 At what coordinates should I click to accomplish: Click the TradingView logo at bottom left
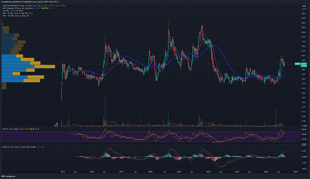tap(8, 176)
